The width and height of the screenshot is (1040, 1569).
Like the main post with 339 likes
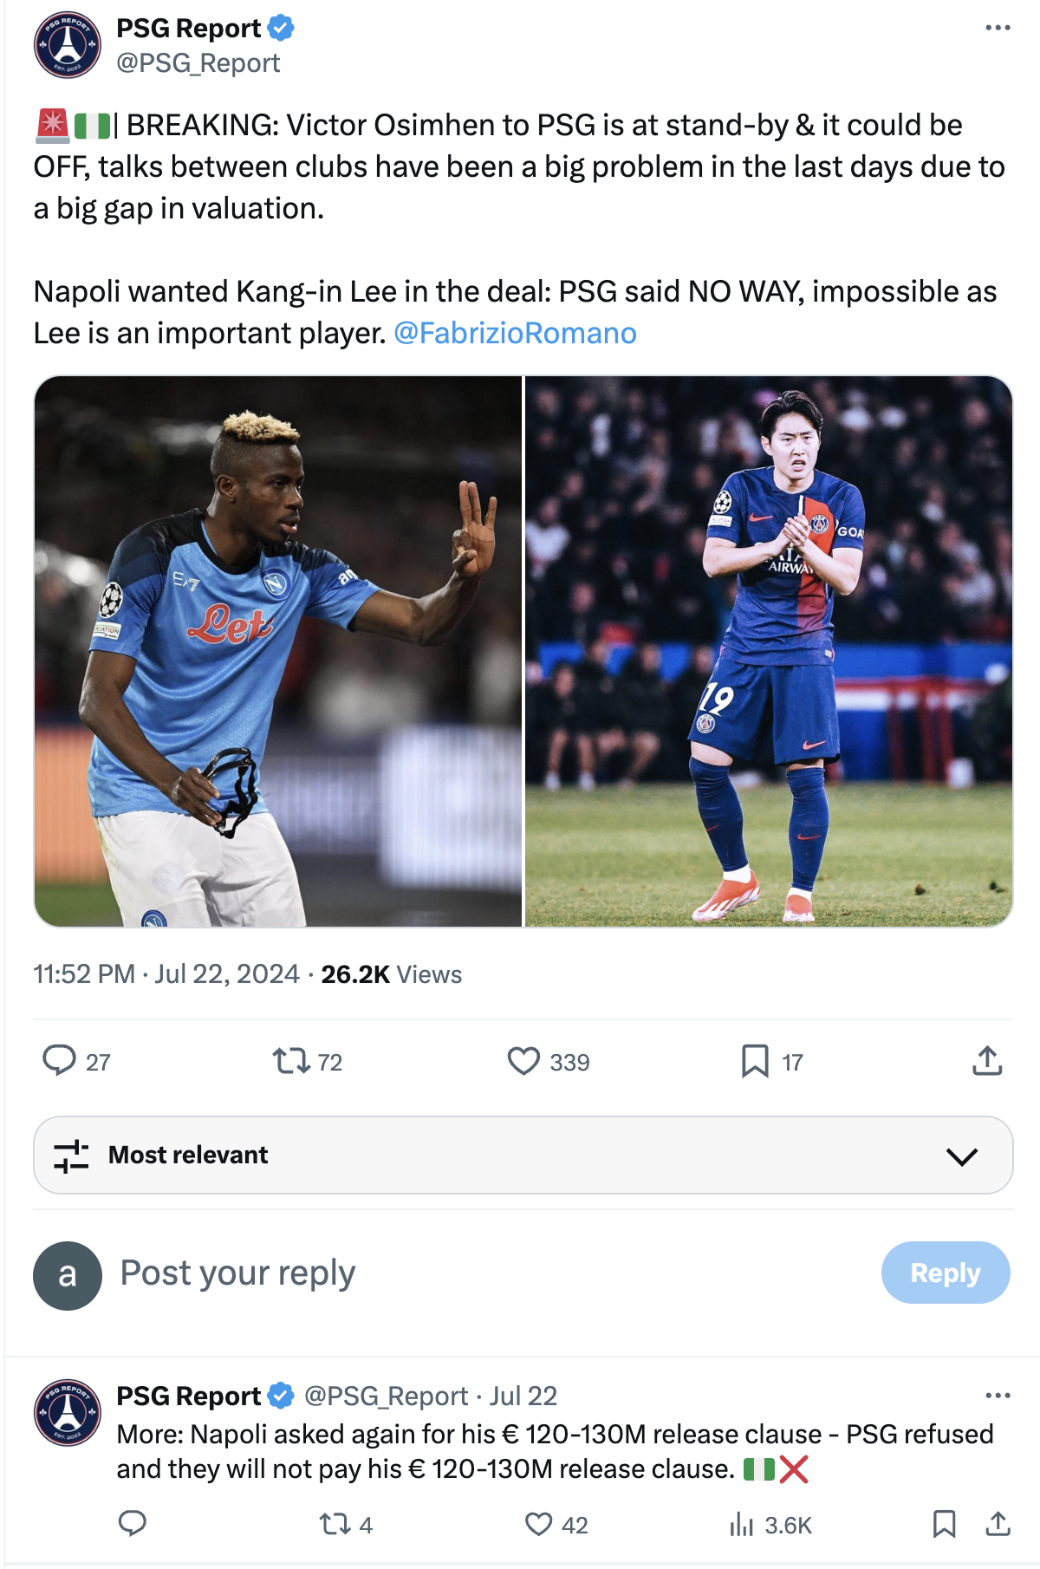tap(523, 1061)
